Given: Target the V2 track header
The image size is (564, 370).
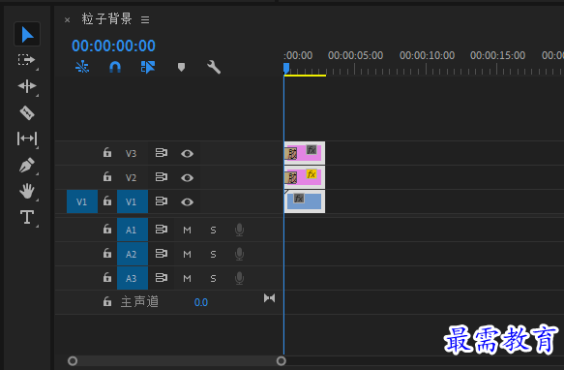Looking at the screenshot, I should [132, 177].
